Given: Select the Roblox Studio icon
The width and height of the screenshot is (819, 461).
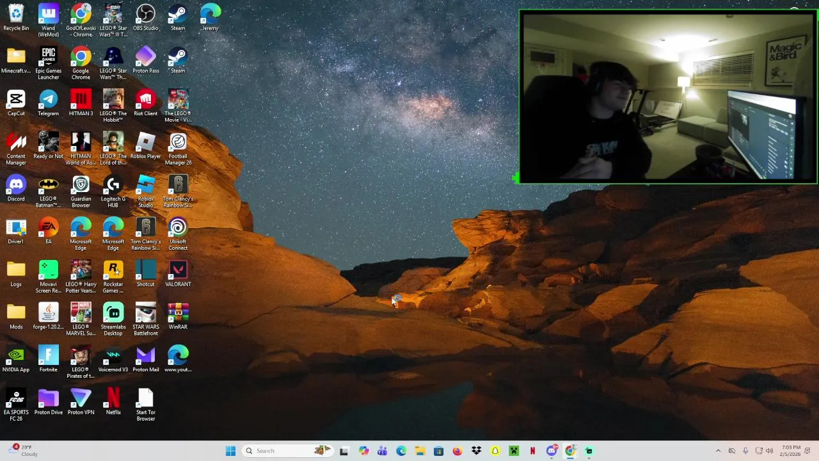Looking at the screenshot, I should pyautogui.click(x=146, y=192).
